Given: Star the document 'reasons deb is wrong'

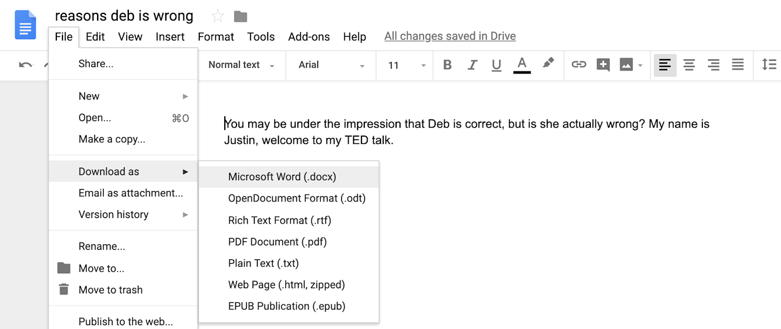Looking at the screenshot, I should tap(218, 16).
